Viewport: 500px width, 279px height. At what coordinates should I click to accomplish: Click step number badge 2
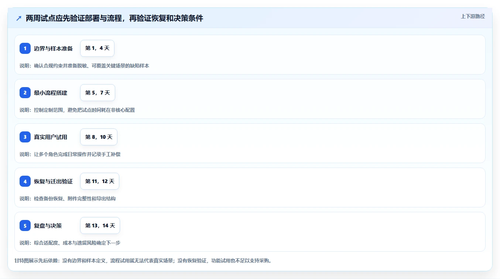(25, 93)
